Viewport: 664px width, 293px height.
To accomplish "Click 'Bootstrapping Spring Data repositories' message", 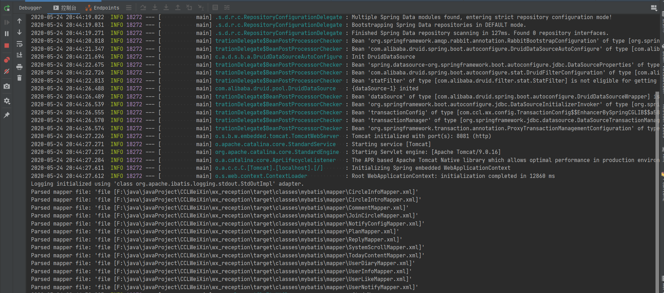I will (x=439, y=25).
